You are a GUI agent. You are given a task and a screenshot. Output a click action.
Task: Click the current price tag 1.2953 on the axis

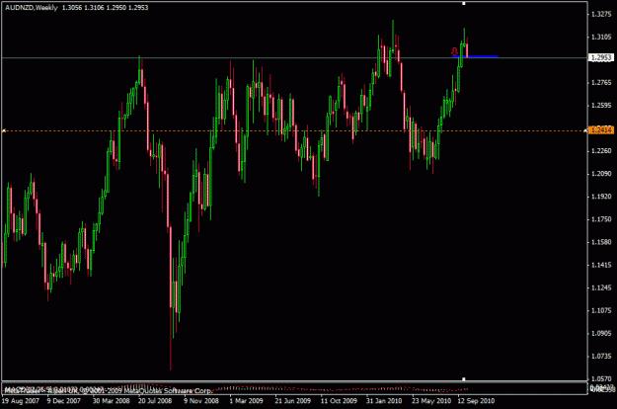[601, 58]
